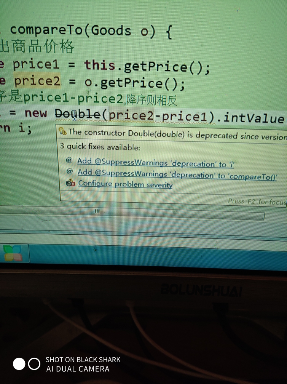This screenshot has height=384, width=287.
Task: Click o.getPrice() call in the editor
Action: tap(135, 83)
